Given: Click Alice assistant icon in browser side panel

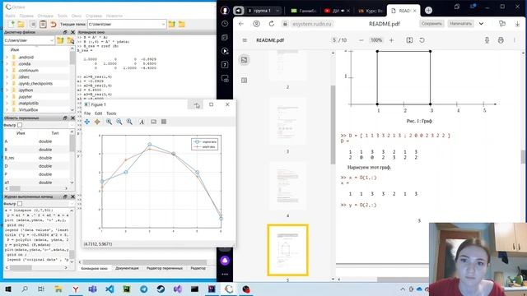Looking at the screenshot, I should tap(225, 261).
